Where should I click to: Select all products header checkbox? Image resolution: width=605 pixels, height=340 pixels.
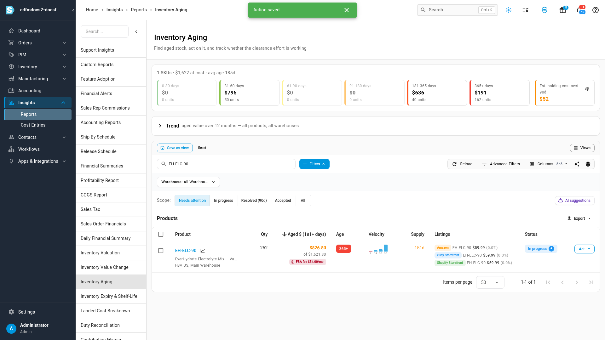(x=161, y=234)
